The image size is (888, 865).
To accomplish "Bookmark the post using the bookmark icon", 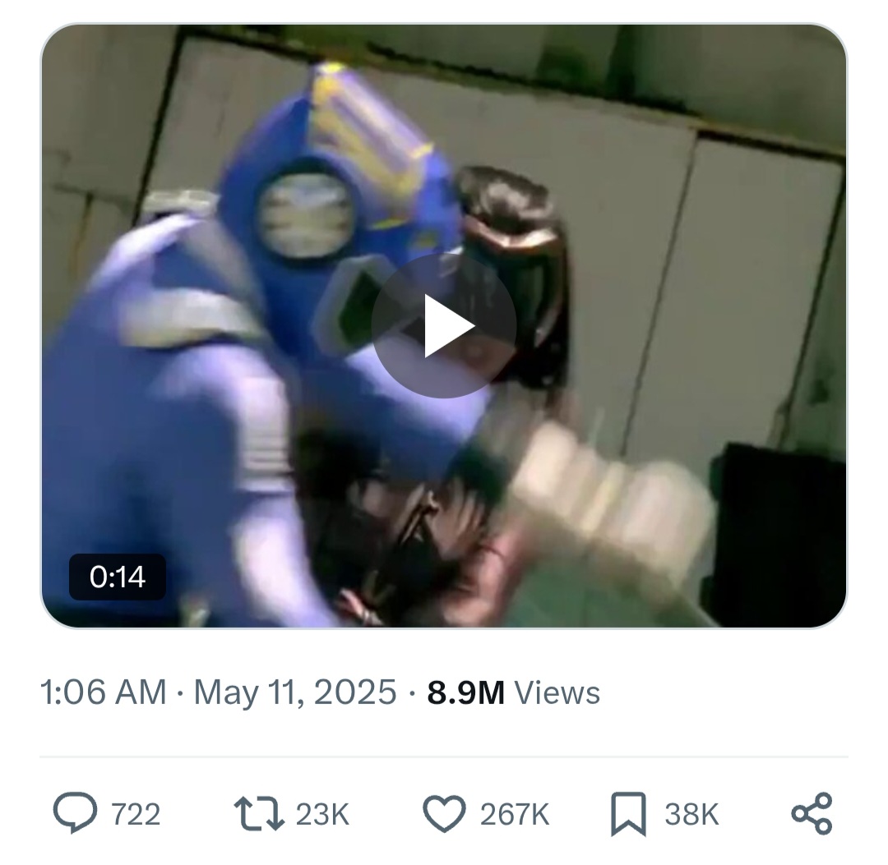I will coord(628,814).
